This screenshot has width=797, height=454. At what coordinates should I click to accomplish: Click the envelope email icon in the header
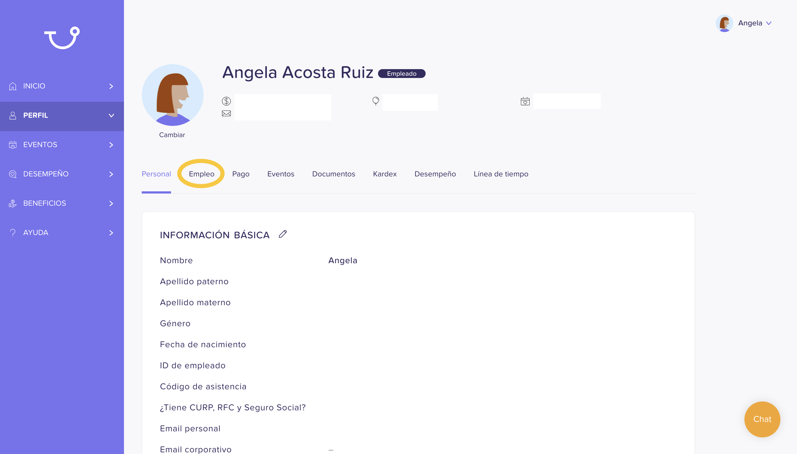[226, 113]
